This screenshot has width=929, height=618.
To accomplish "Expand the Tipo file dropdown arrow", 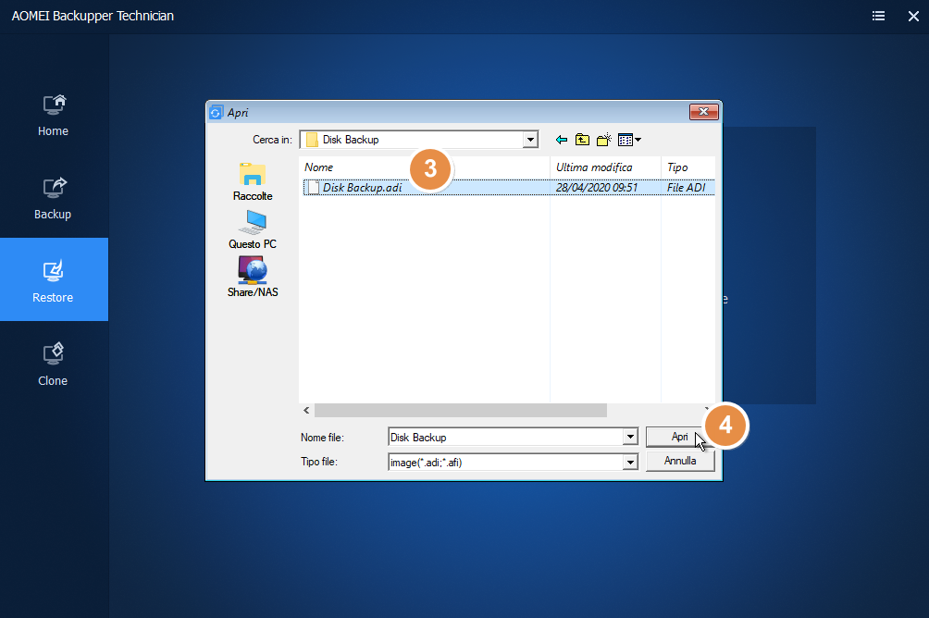I will [x=630, y=463].
